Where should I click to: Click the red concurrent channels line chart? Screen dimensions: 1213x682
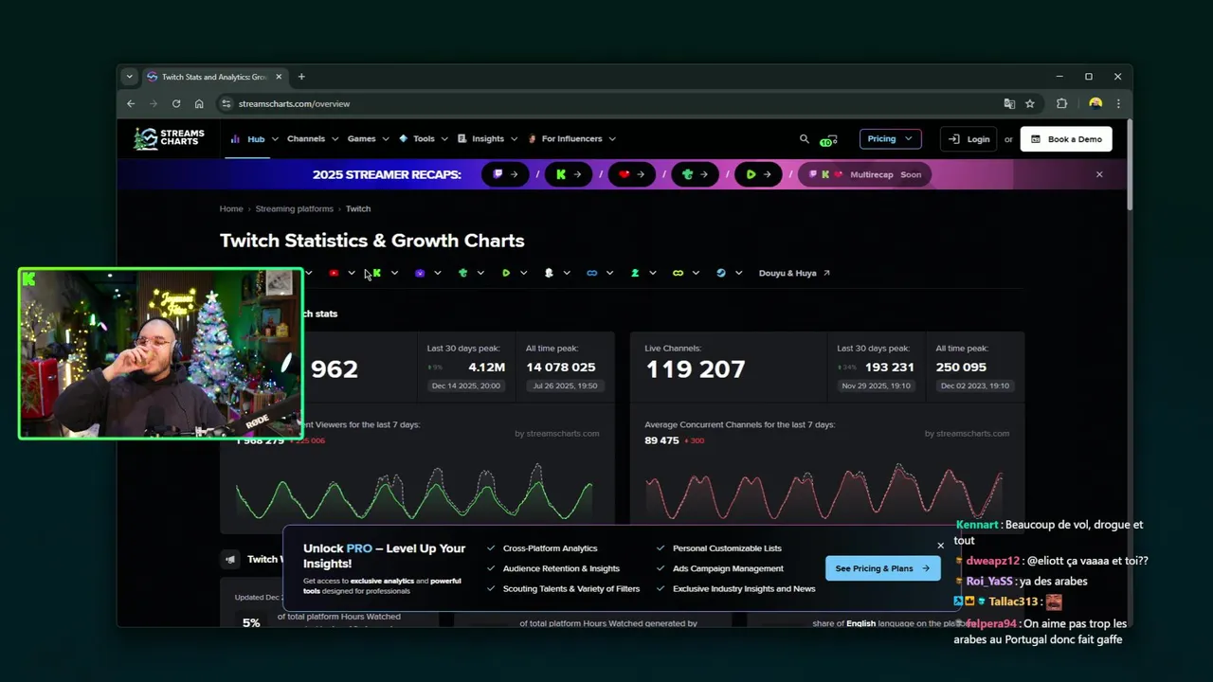coord(824,492)
